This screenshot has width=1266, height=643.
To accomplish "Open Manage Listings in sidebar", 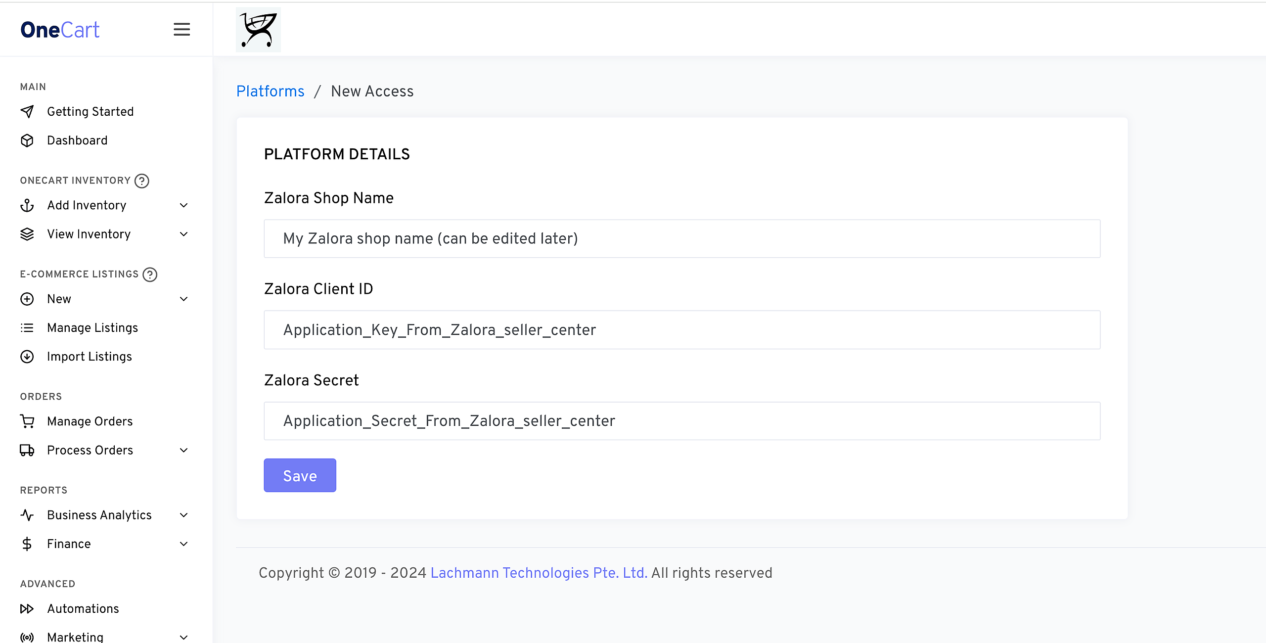I will [x=92, y=328].
